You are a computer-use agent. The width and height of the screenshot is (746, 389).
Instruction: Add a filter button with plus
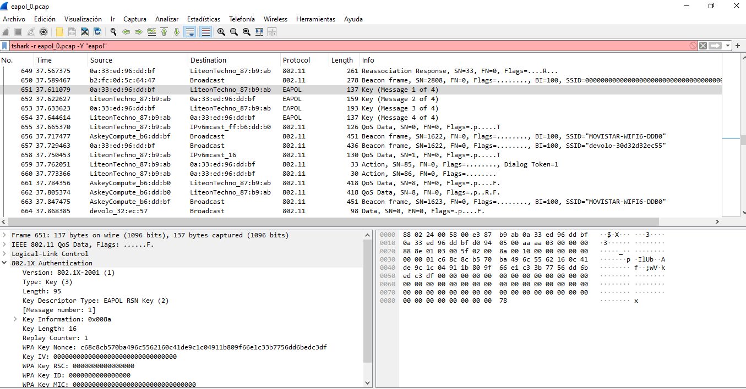coord(738,46)
